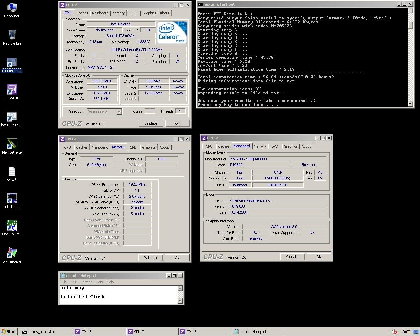Click the volume muted tray icon
Image resolution: width=420 pixels, height=336 pixels.
coord(395,332)
